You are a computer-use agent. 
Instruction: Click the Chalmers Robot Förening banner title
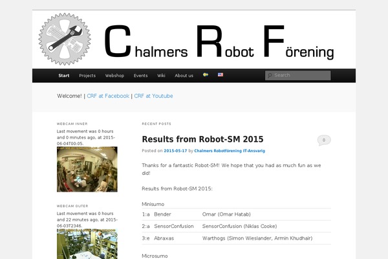[219, 41]
